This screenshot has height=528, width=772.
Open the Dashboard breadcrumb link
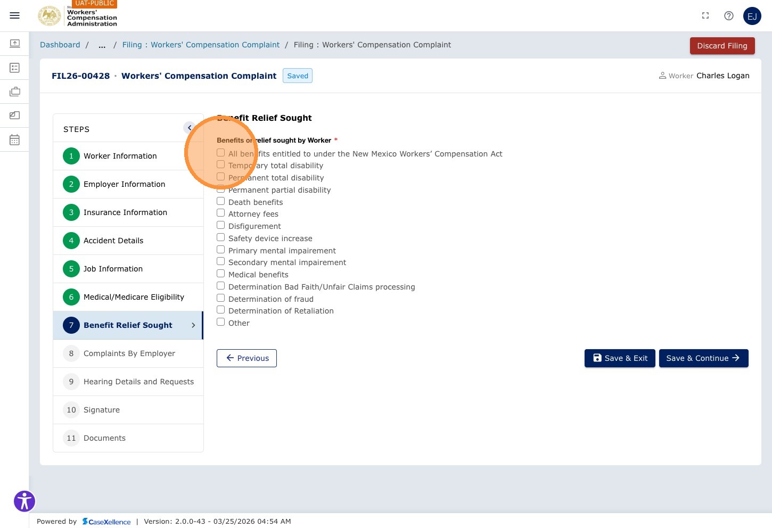click(60, 45)
